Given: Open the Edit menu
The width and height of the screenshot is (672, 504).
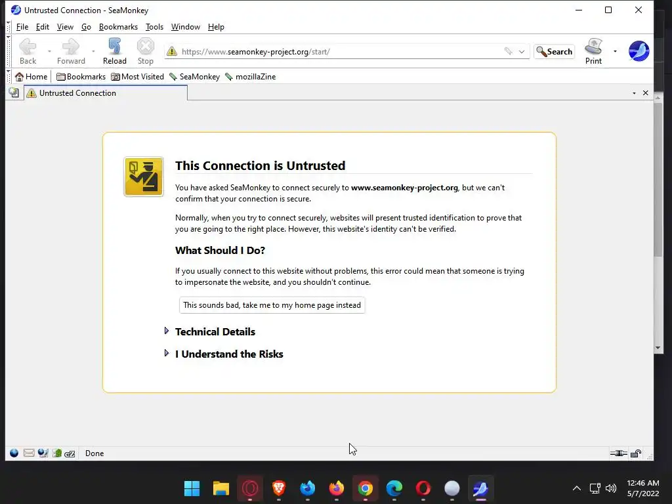Looking at the screenshot, I should pos(43,26).
